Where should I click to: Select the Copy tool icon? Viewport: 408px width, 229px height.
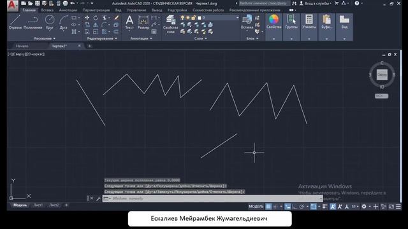[x=87, y=25]
